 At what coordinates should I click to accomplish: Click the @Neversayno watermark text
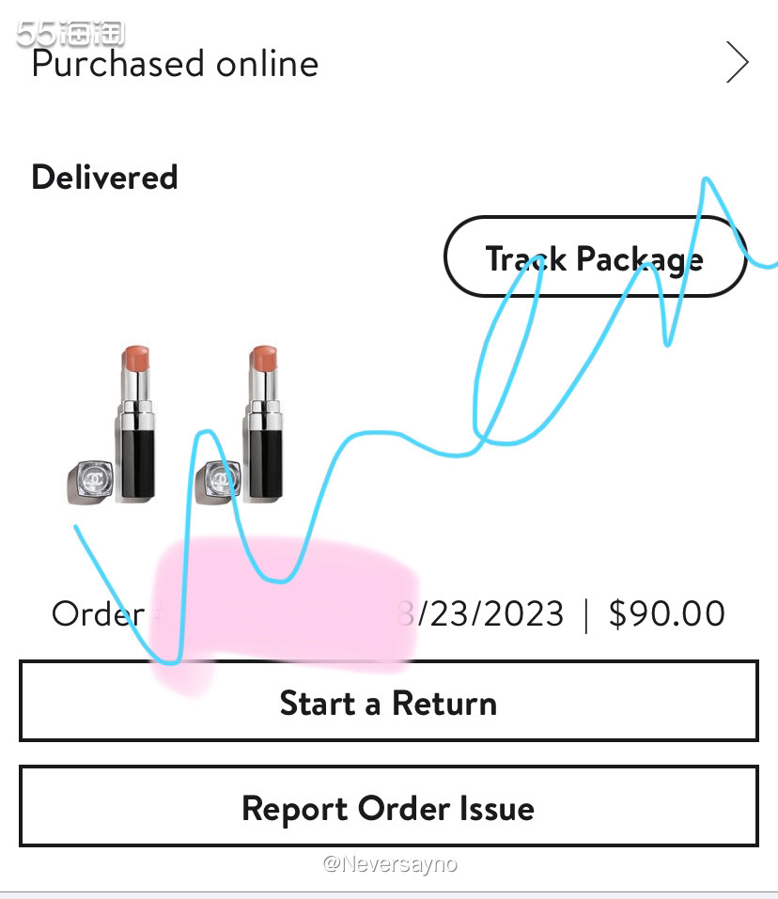click(390, 863)
